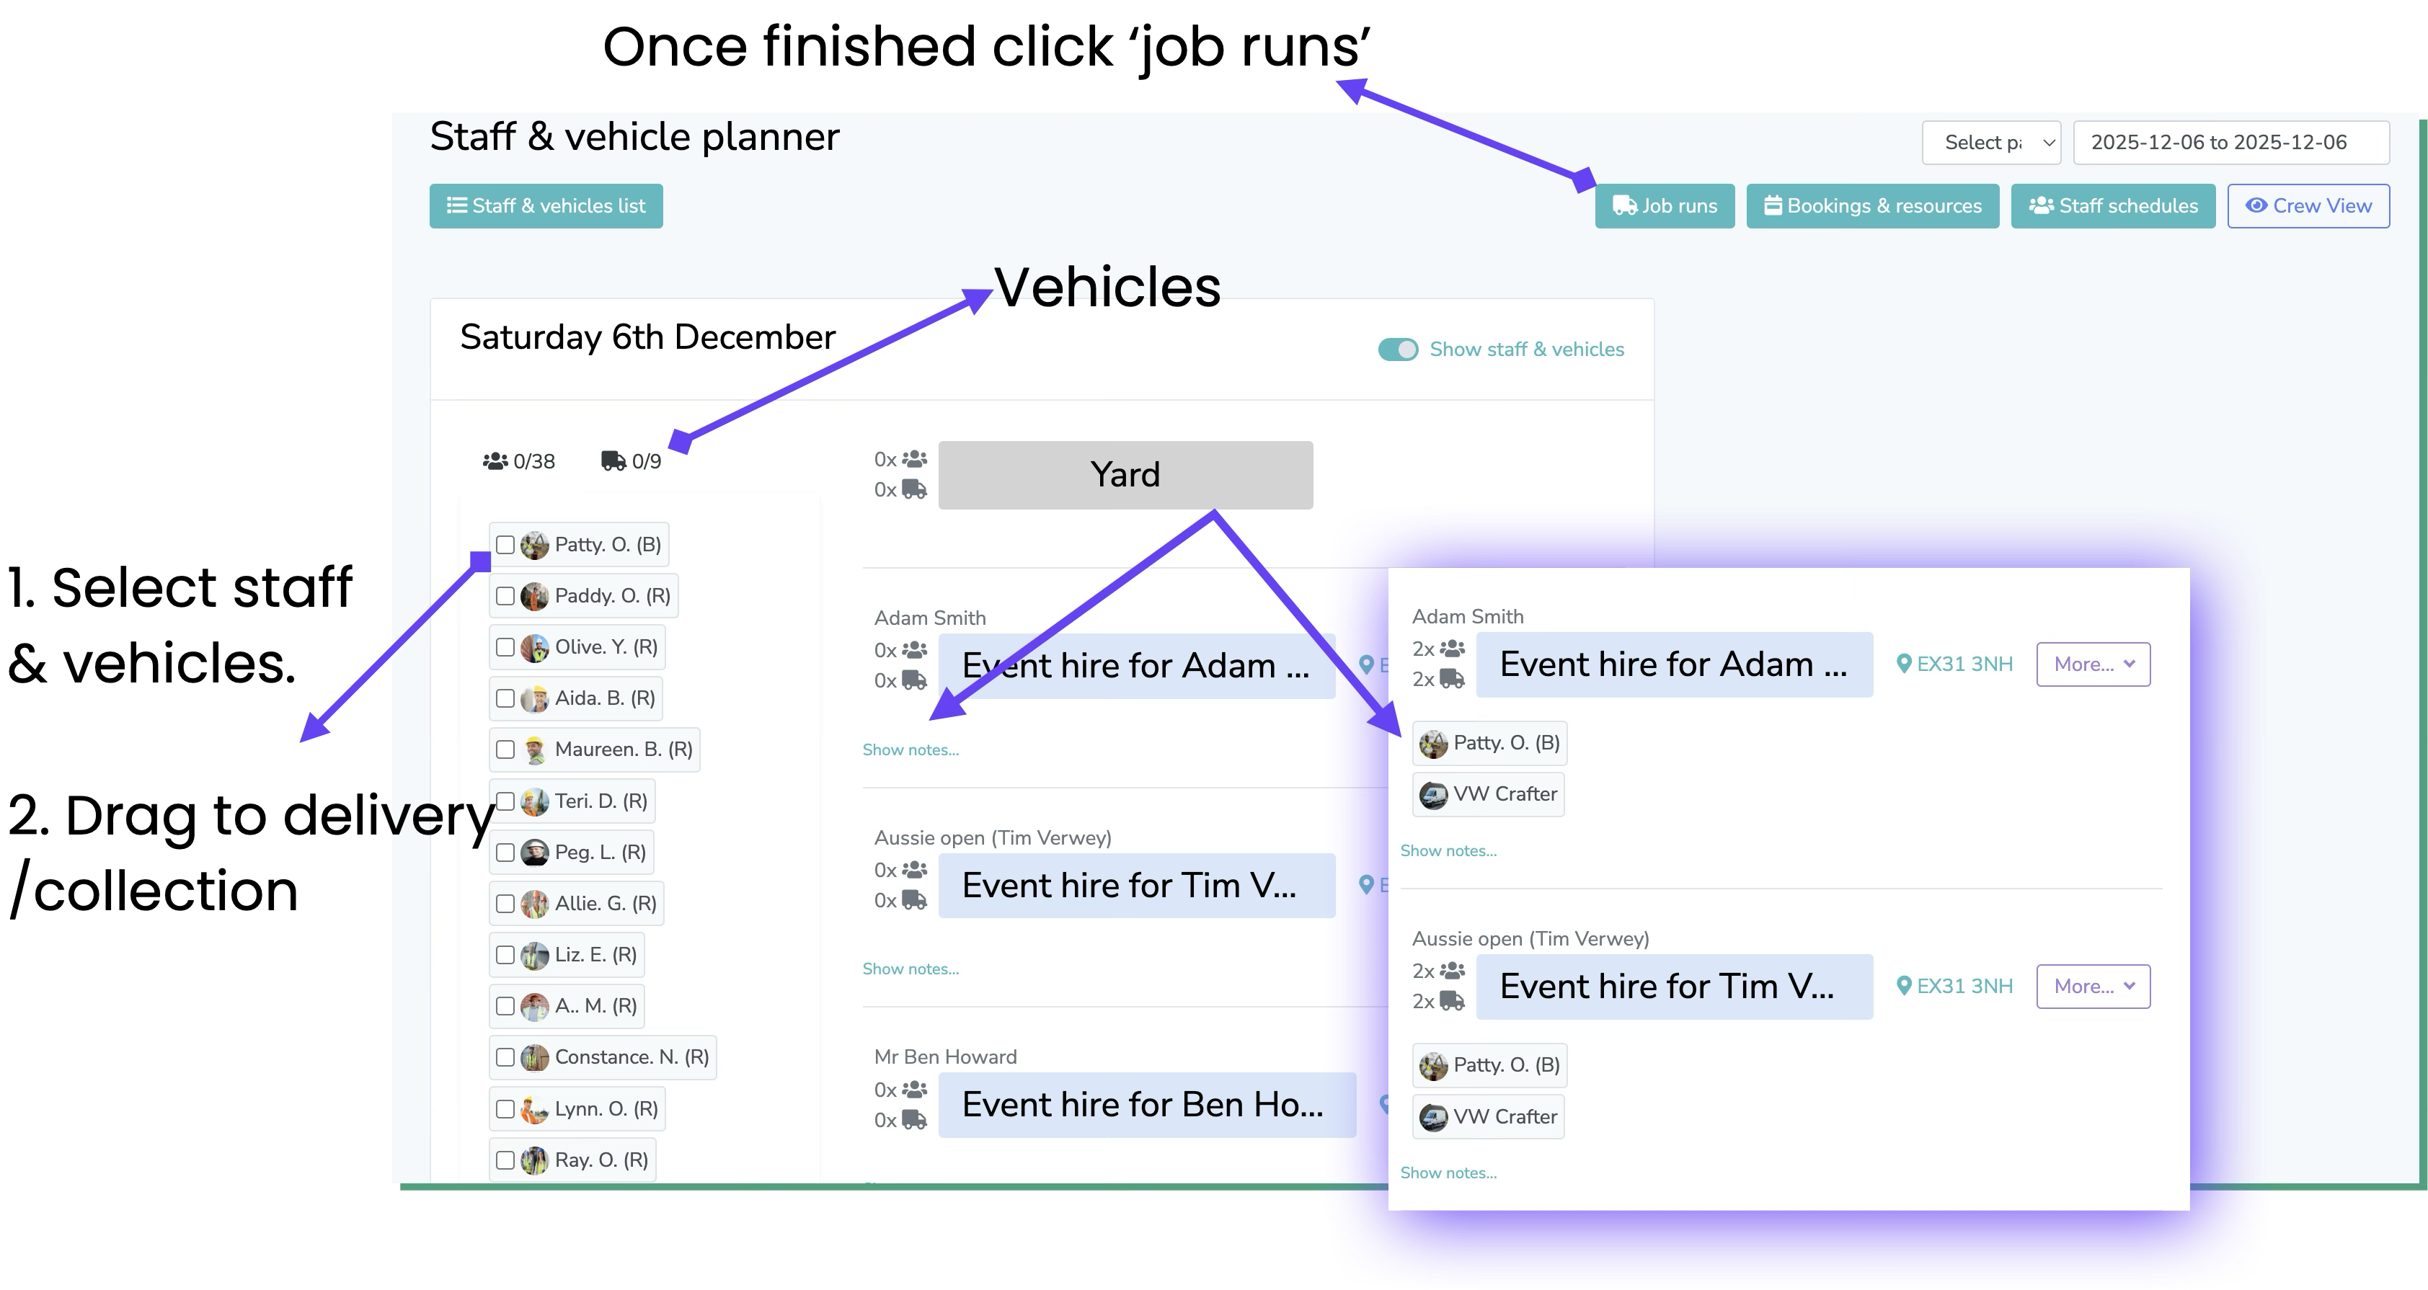This screenshot has height=1290, width=2428.
Task: Click the Yard staff count people icon
Action: [914, 459]
